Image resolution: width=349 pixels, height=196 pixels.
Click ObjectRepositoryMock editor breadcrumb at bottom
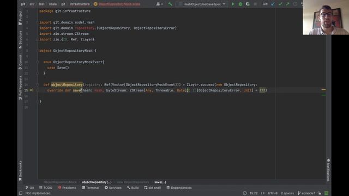click(x=60, y=182)
